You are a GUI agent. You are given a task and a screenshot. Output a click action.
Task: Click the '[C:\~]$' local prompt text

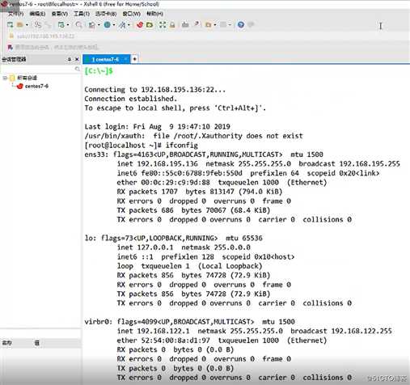[x=99, y=71]
